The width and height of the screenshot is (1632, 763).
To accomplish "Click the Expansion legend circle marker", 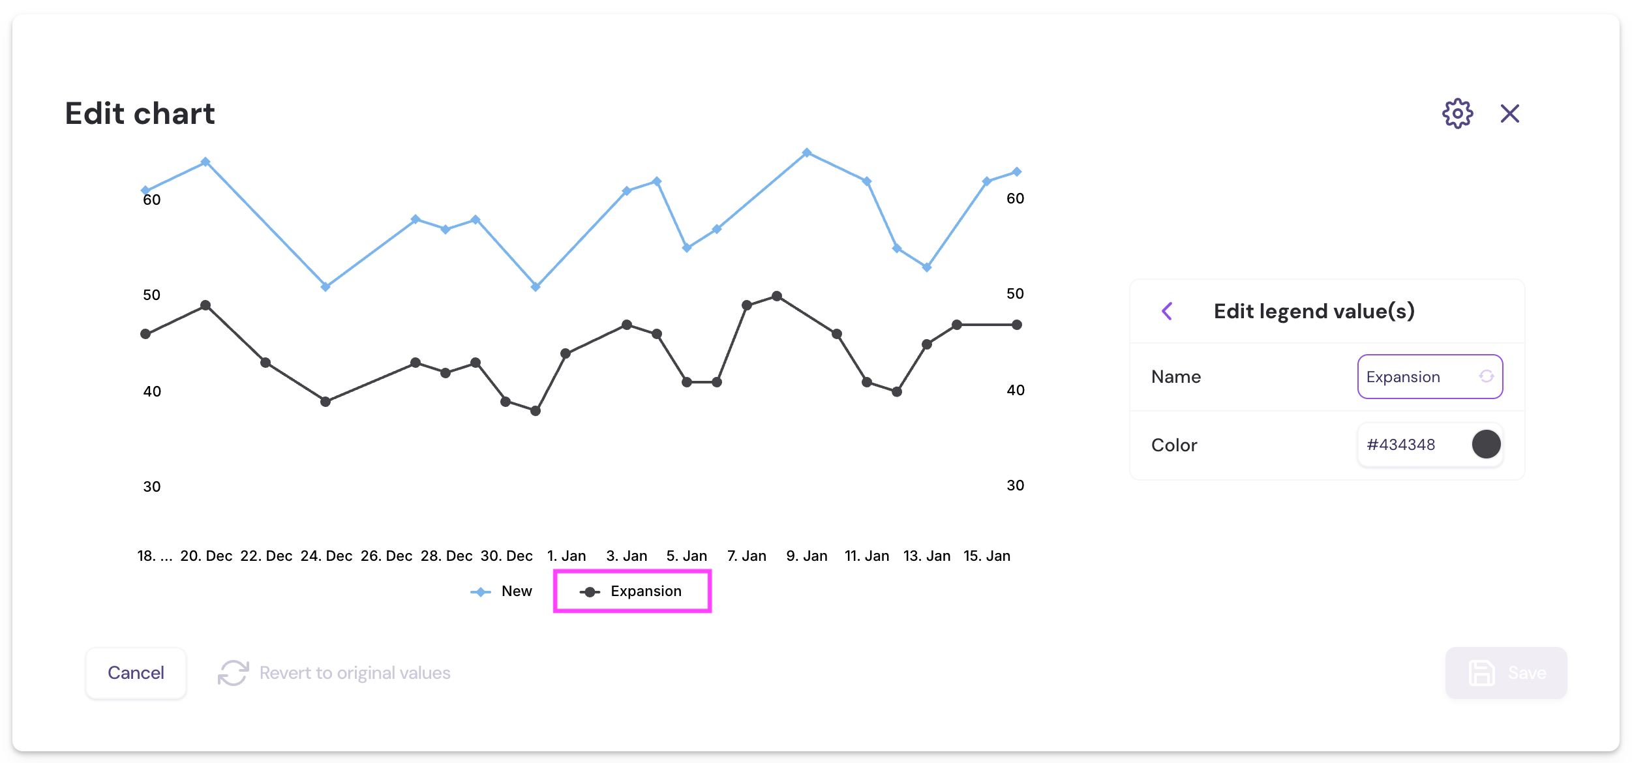I will (x=590, y=592).
